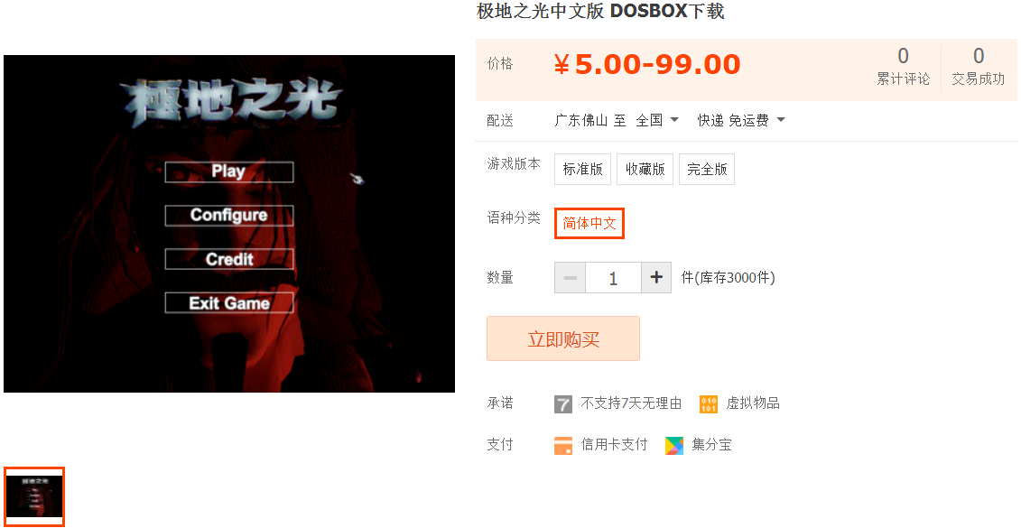The width and height of the screenshot is (1021, 528).
Task: Select the 完全版 game version
Action: click(707, 170)
